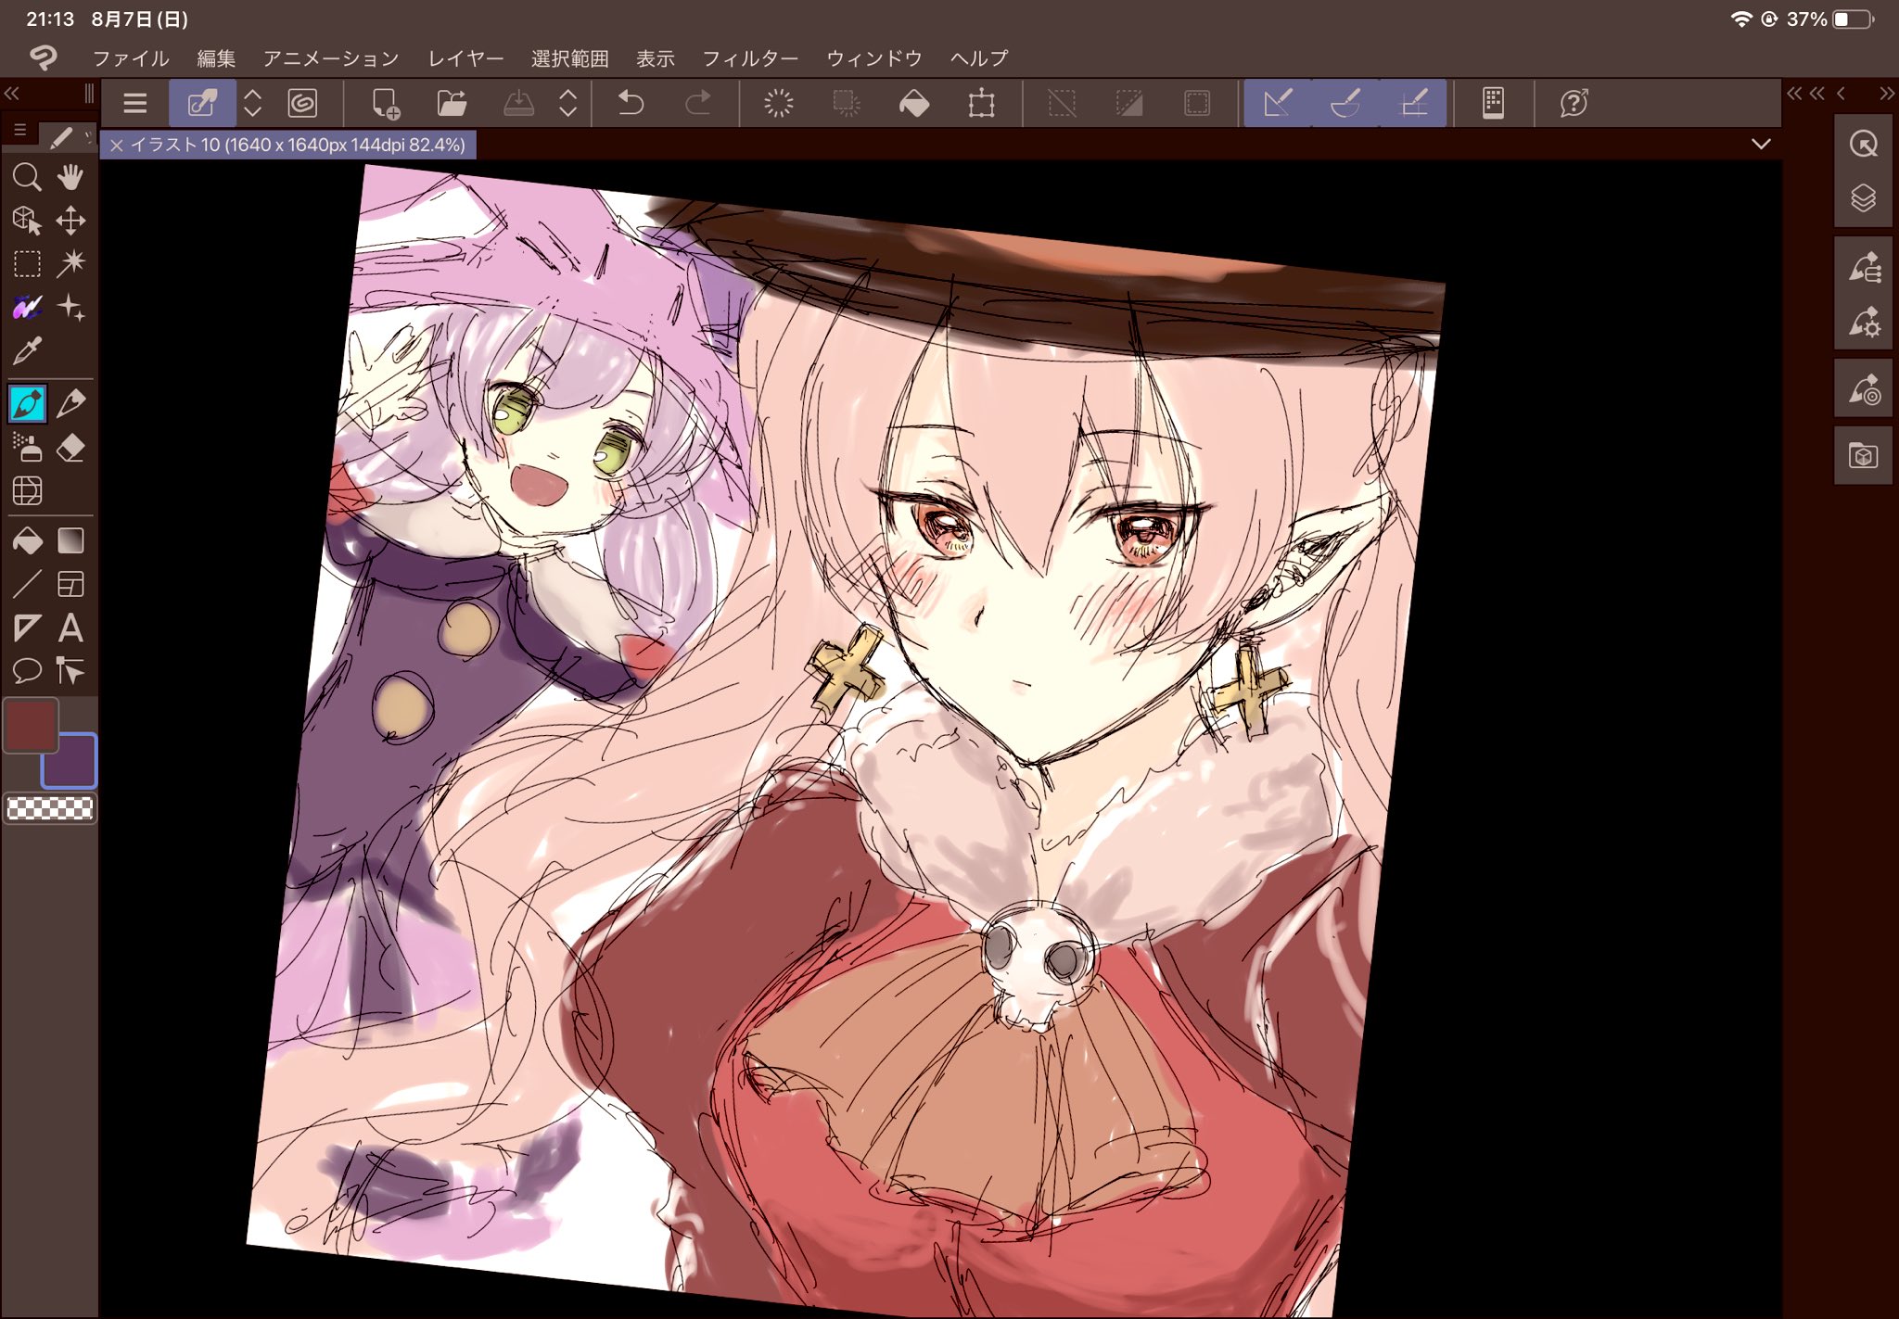Toggle the Deselect selection button
This screenshot has height=1319, width=1899.
1062,103
